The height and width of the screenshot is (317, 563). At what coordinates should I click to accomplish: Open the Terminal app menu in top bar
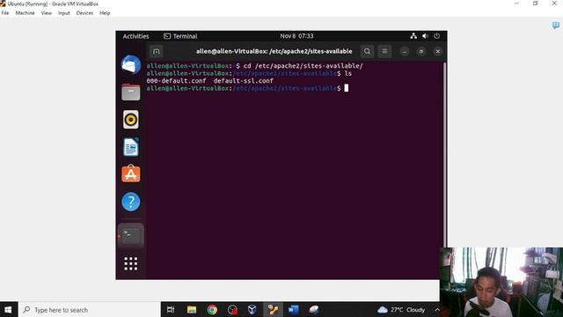click(x=180, y=36)
